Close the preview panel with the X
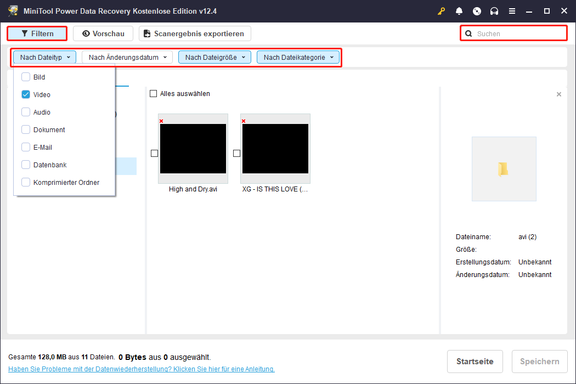The height and width of the screenshot is (384, 576). 559,94
